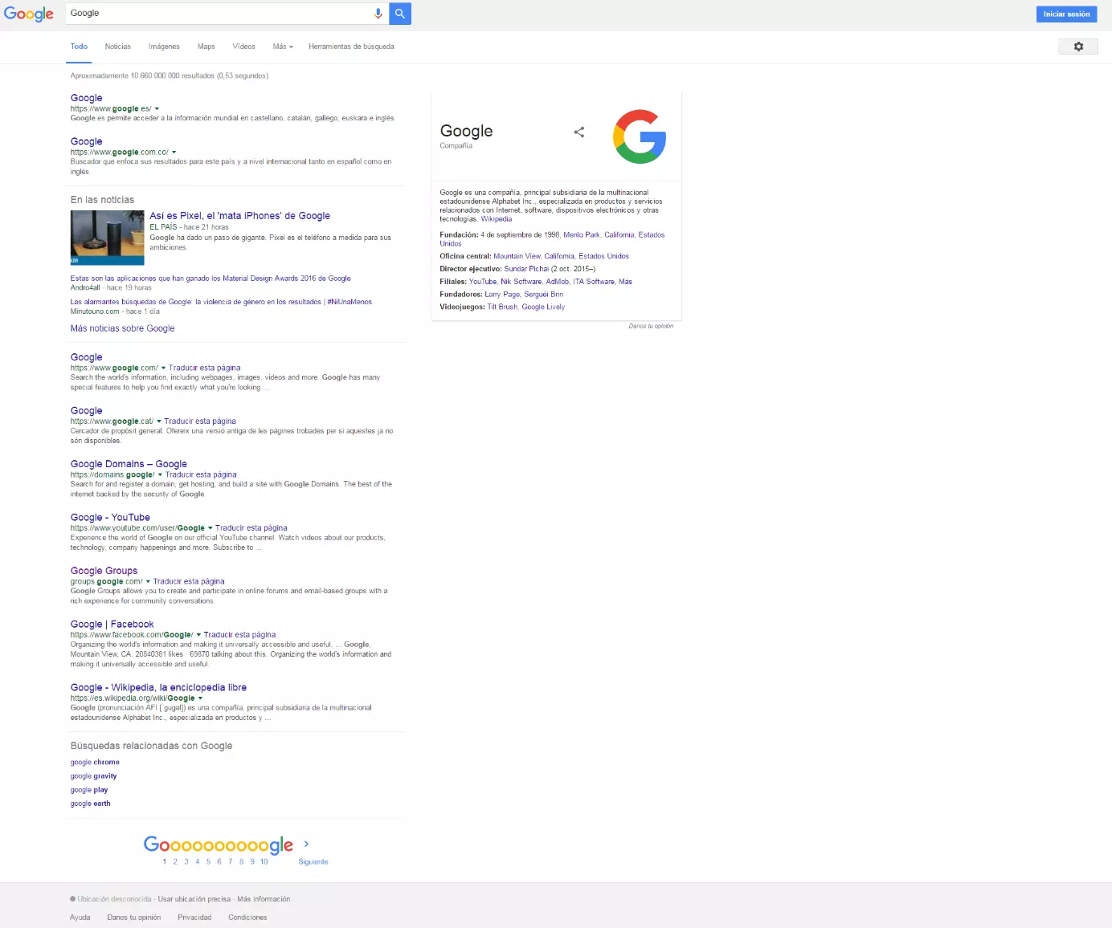Click Usar ubicación precisa
The image size is (1112, 928).
pos(194,899)
